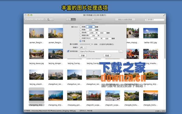182x114 pixels.
Task: Click the selected 不变 (unchanged) radio button
Action: coord(80,41)
